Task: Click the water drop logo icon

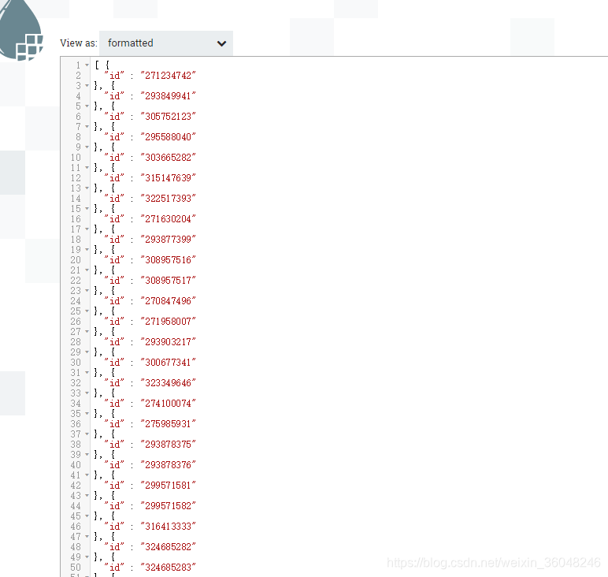Action: click(x=20, y=30)
